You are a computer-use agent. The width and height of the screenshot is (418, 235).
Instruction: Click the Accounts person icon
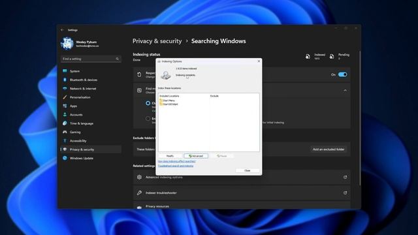click(x=65, y=115)
